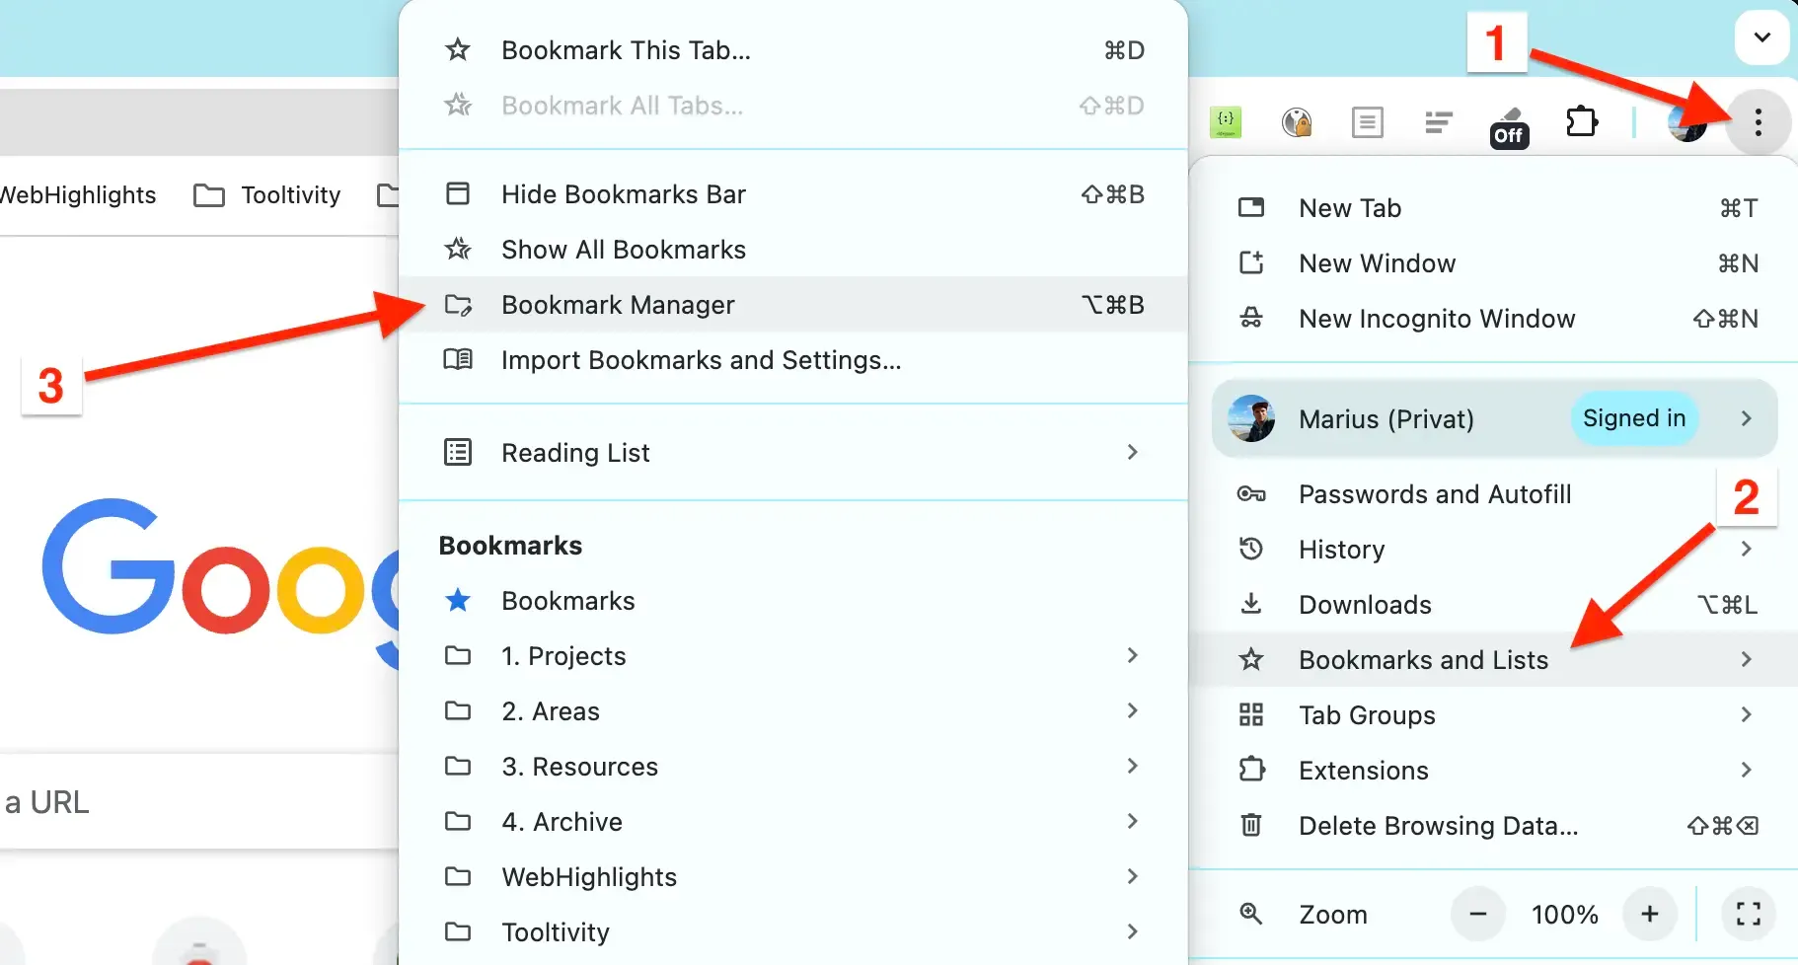Click the Reading List icon
The height and width of the screenshot is (965, 1798).
(458, 452)
